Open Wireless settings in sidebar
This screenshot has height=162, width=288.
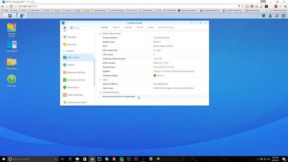click(77, 37)
